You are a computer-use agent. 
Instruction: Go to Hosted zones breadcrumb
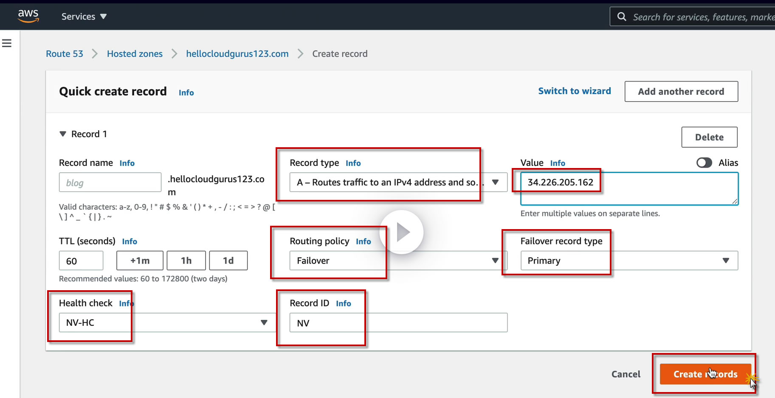coord(135,54)
